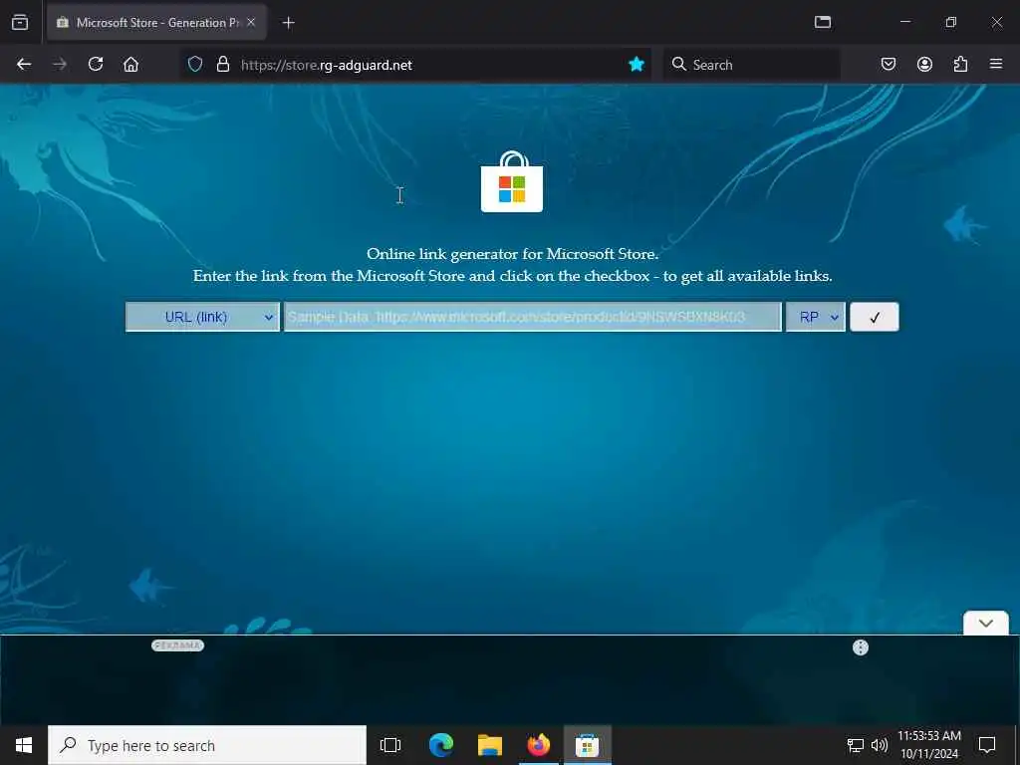This screenshot has width=1020, height=765.
Task: Expand the URL (link) type dropdown
Action: [202, 317]
